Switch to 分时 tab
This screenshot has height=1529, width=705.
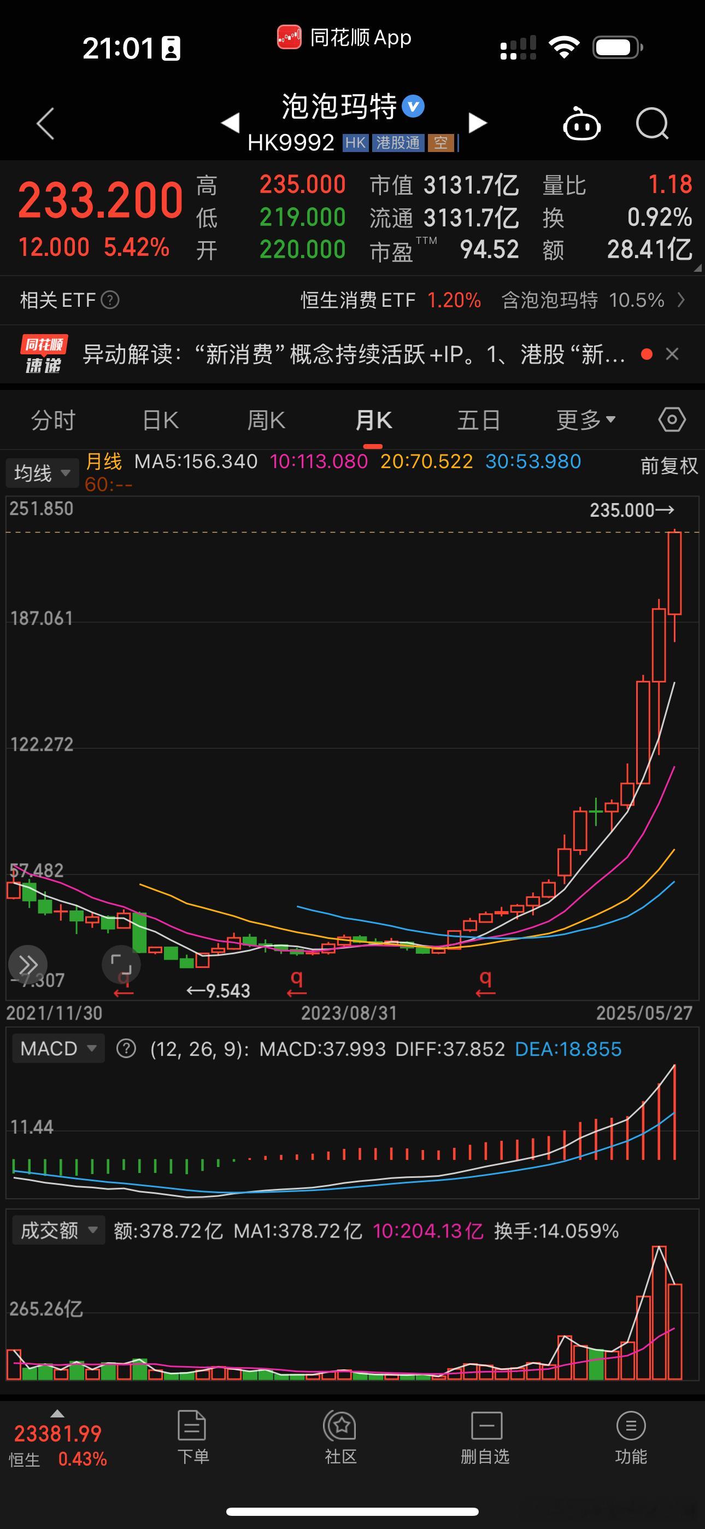[54, 420]
